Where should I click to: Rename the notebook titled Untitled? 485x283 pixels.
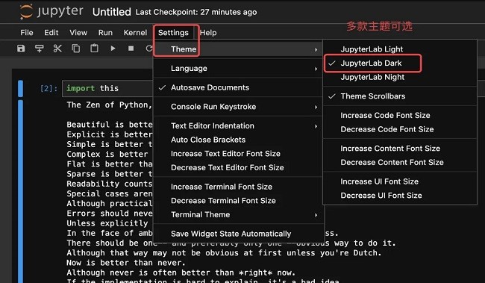click(112, 12)
